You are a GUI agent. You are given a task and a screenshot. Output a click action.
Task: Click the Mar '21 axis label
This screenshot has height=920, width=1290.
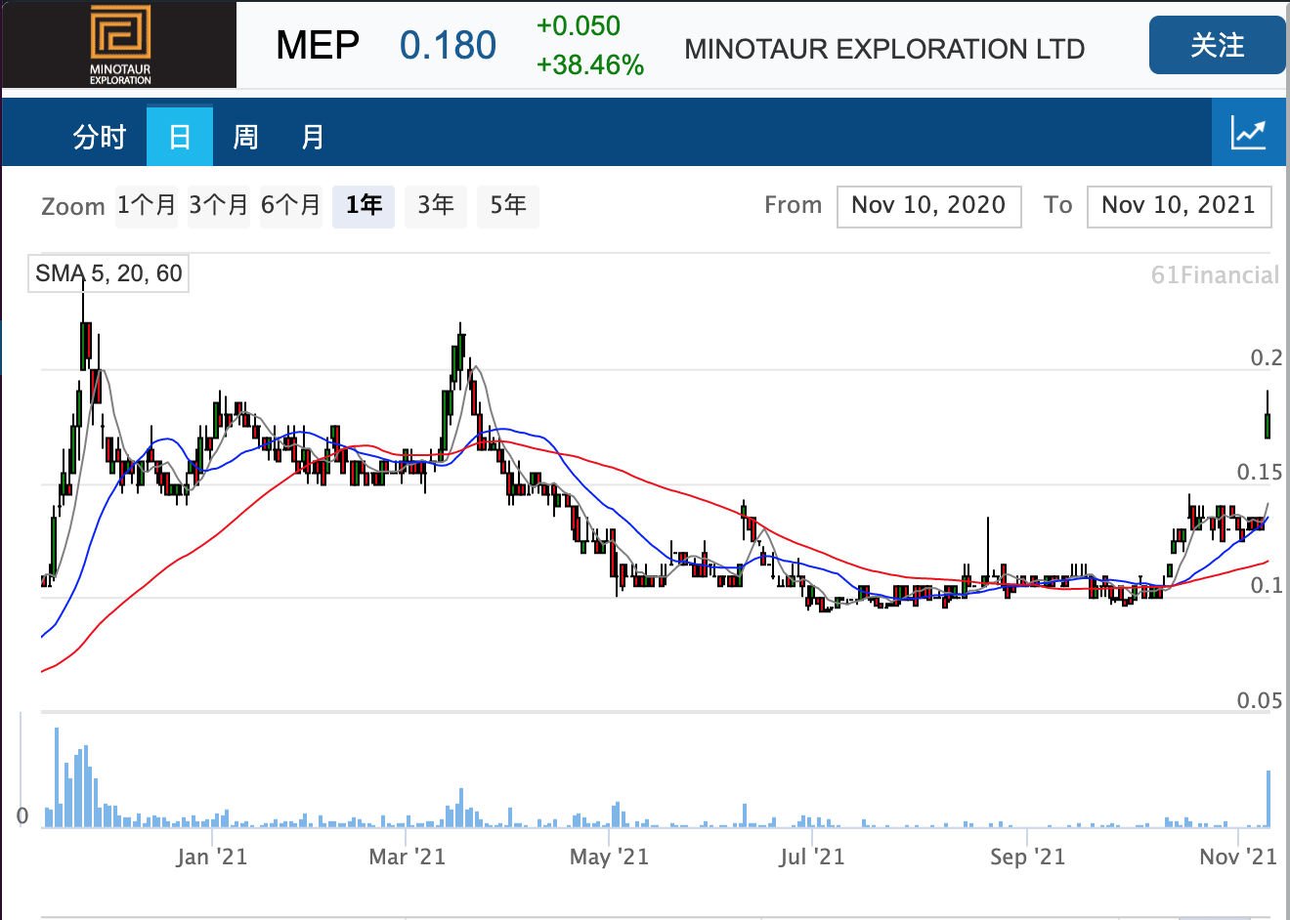point(407,857)
